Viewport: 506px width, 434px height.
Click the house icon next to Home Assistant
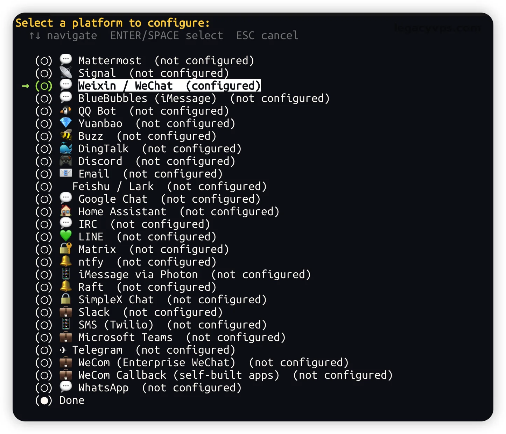coord(66,211)
